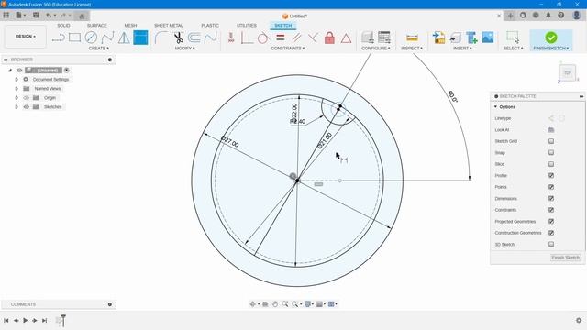Uncheck Points checkbox

[x=551, y=187]
